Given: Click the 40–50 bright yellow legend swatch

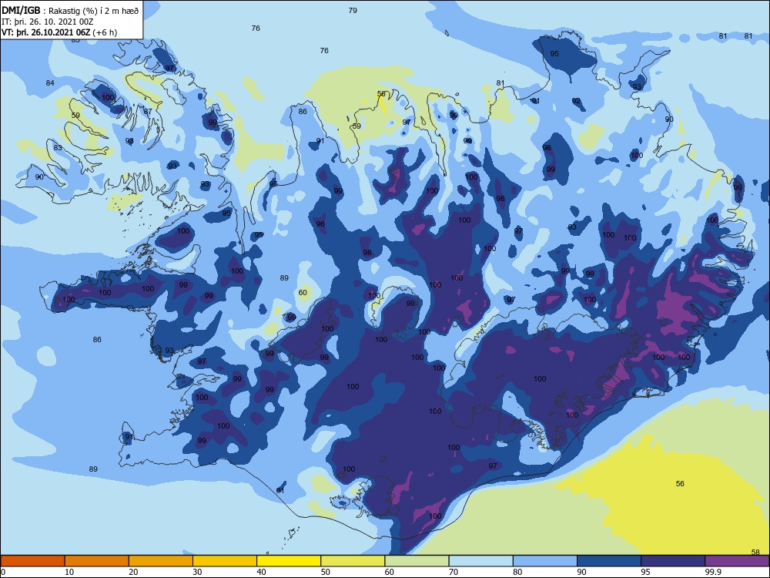Looking at the screenshot, I should [x=289, y=561].
